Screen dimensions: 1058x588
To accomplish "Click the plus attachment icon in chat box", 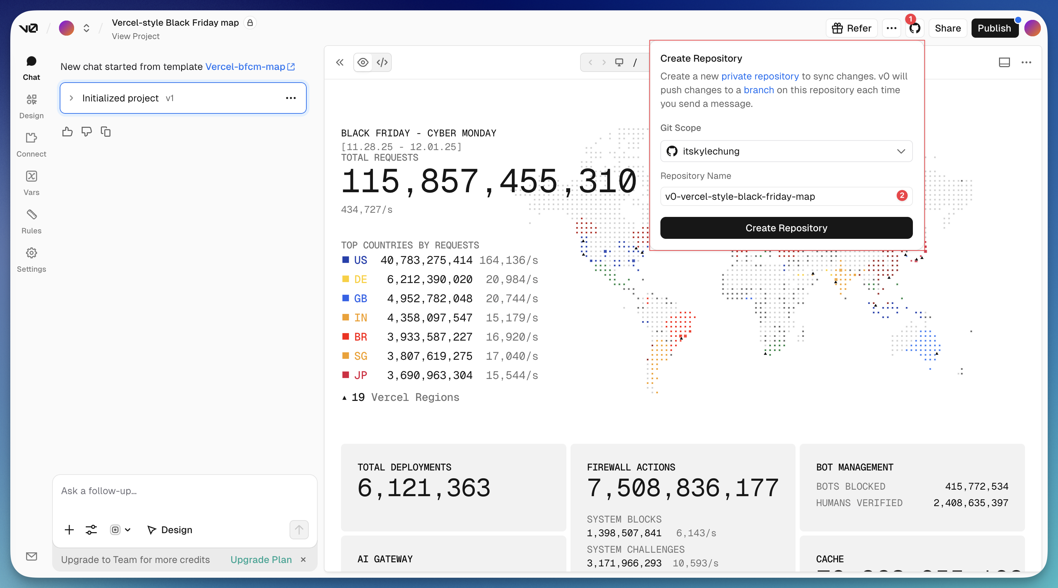I will click(x=69, y=530).
